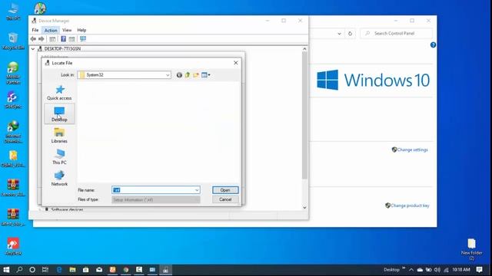Click Device Manager vertical scrollbar thumb
Screen dimensions: 492x276
click(x=304, y=115)
